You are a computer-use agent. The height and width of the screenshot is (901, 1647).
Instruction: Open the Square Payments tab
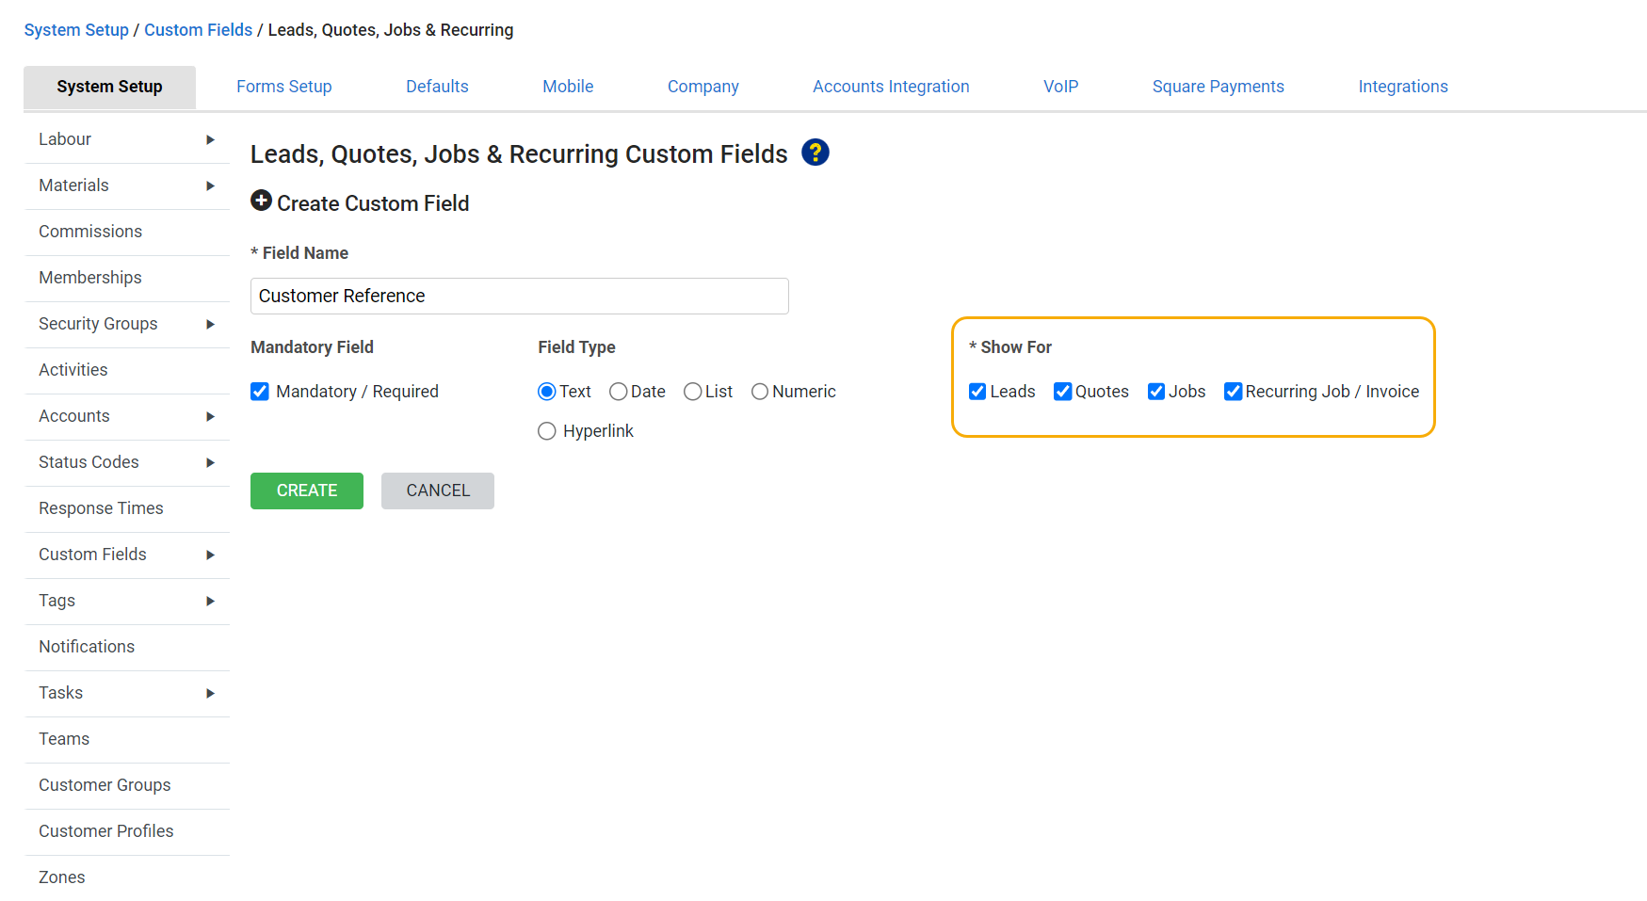click(1218, 87)
